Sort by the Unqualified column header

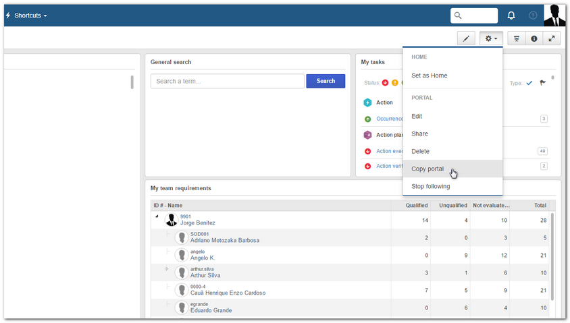point(450,206)
